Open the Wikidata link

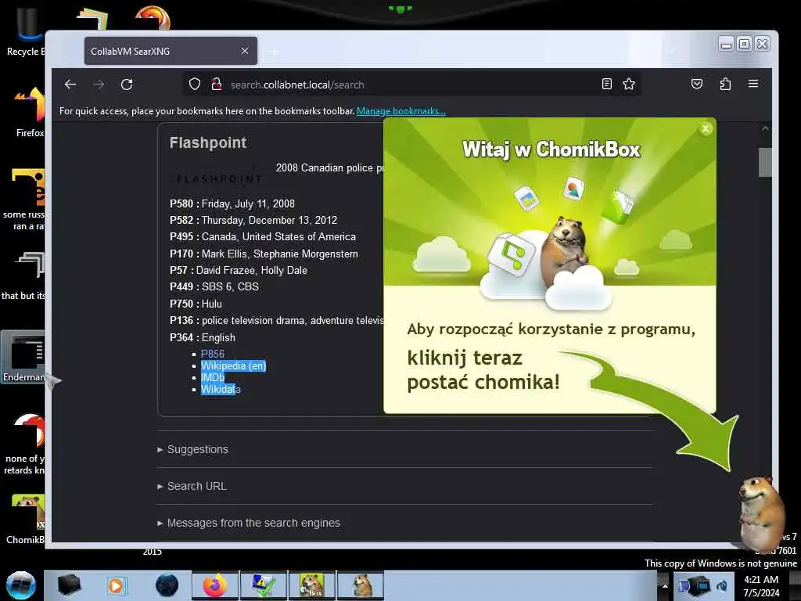221,390
